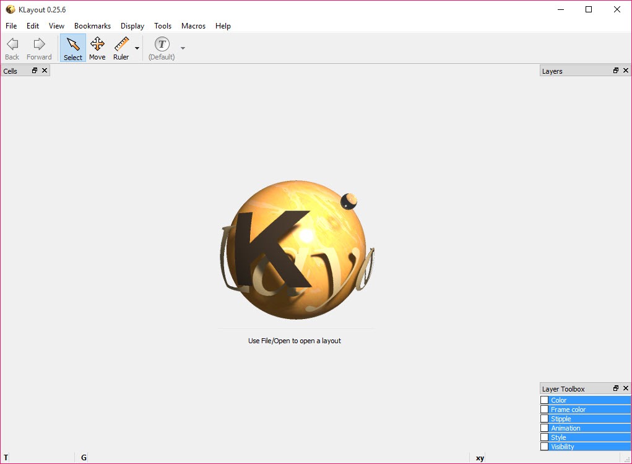This screenshot has height=464, width=632.
Task: Click the (Default) technology button
Action: (162, 48)
